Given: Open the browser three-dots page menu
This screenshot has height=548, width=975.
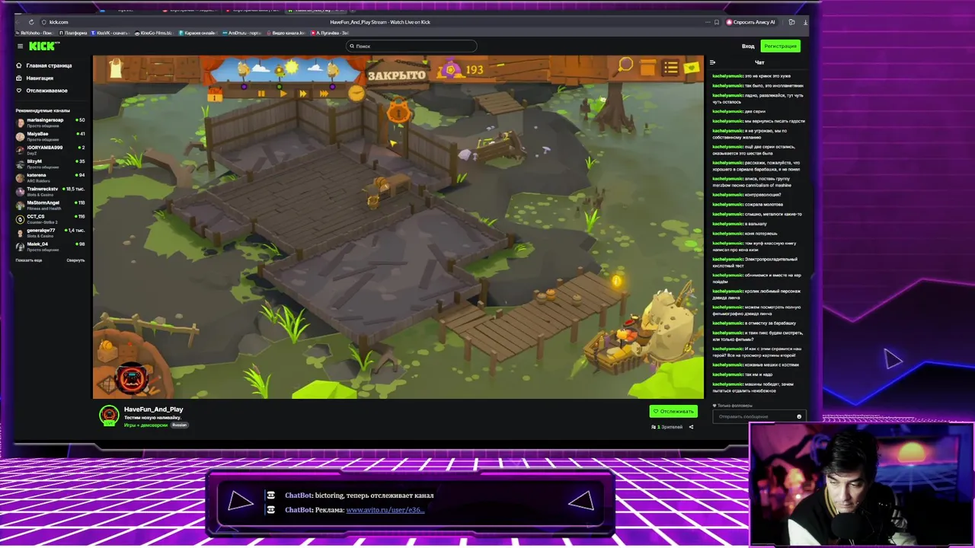Looking at the screenshot, I should click(708, 22).
